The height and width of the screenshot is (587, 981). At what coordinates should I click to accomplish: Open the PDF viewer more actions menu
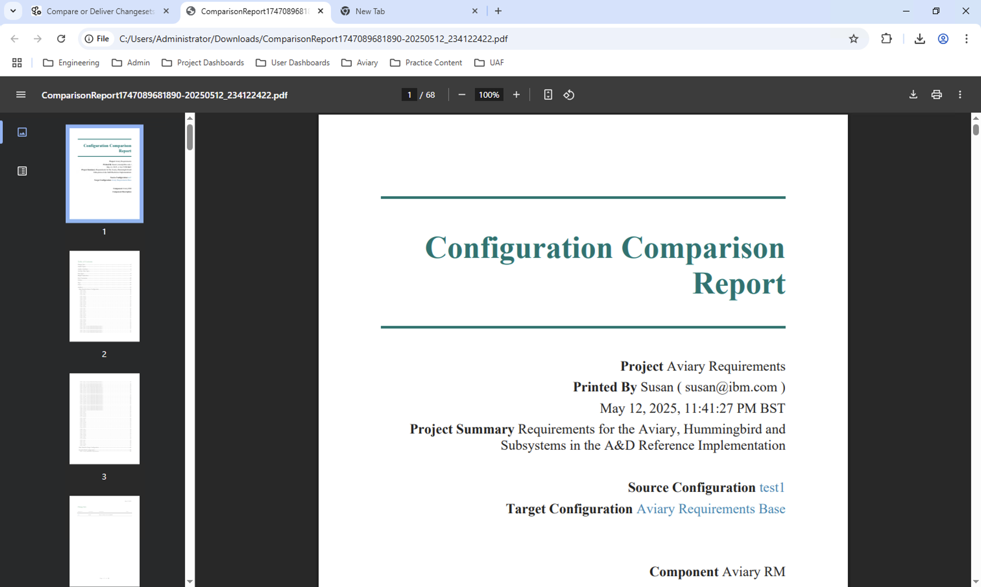point(960,95)
